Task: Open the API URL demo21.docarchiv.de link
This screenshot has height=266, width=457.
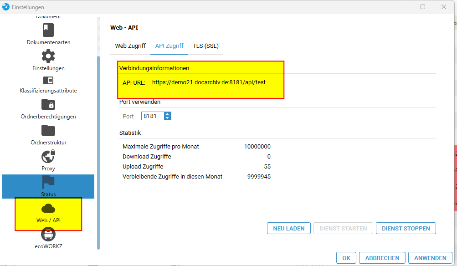Action: [209, 82]
